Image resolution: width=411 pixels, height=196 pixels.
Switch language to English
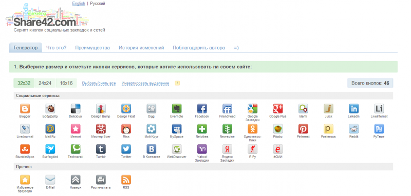[x=79, y=4]
